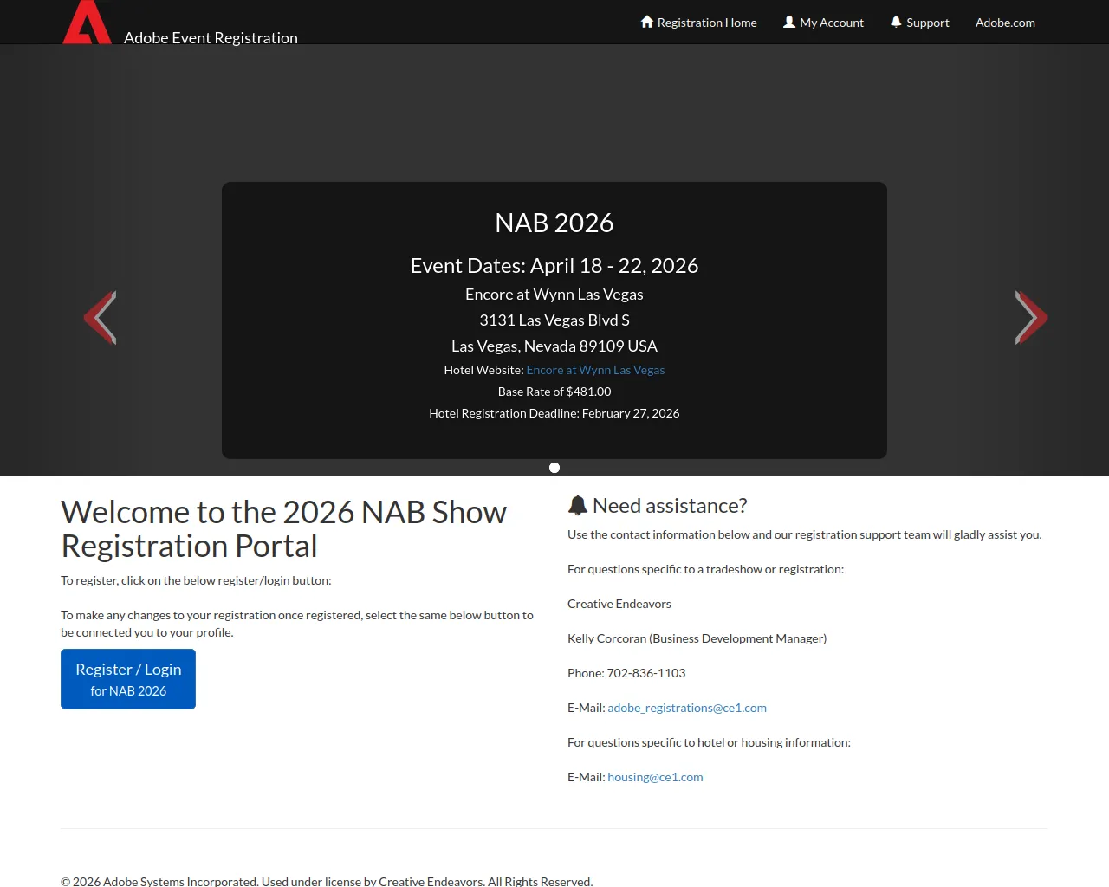This screenshot has height=887, width=1109.
Task: Advance to the next carousel slide
Action: point(1030,318)
